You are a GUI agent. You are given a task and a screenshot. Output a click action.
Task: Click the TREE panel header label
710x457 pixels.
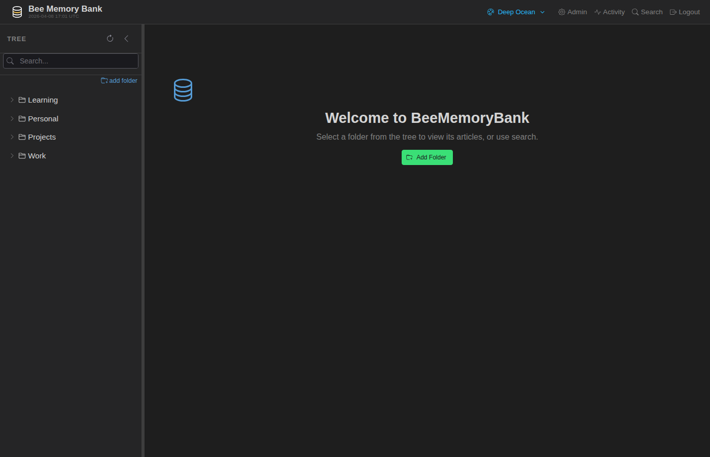[17, 39]
